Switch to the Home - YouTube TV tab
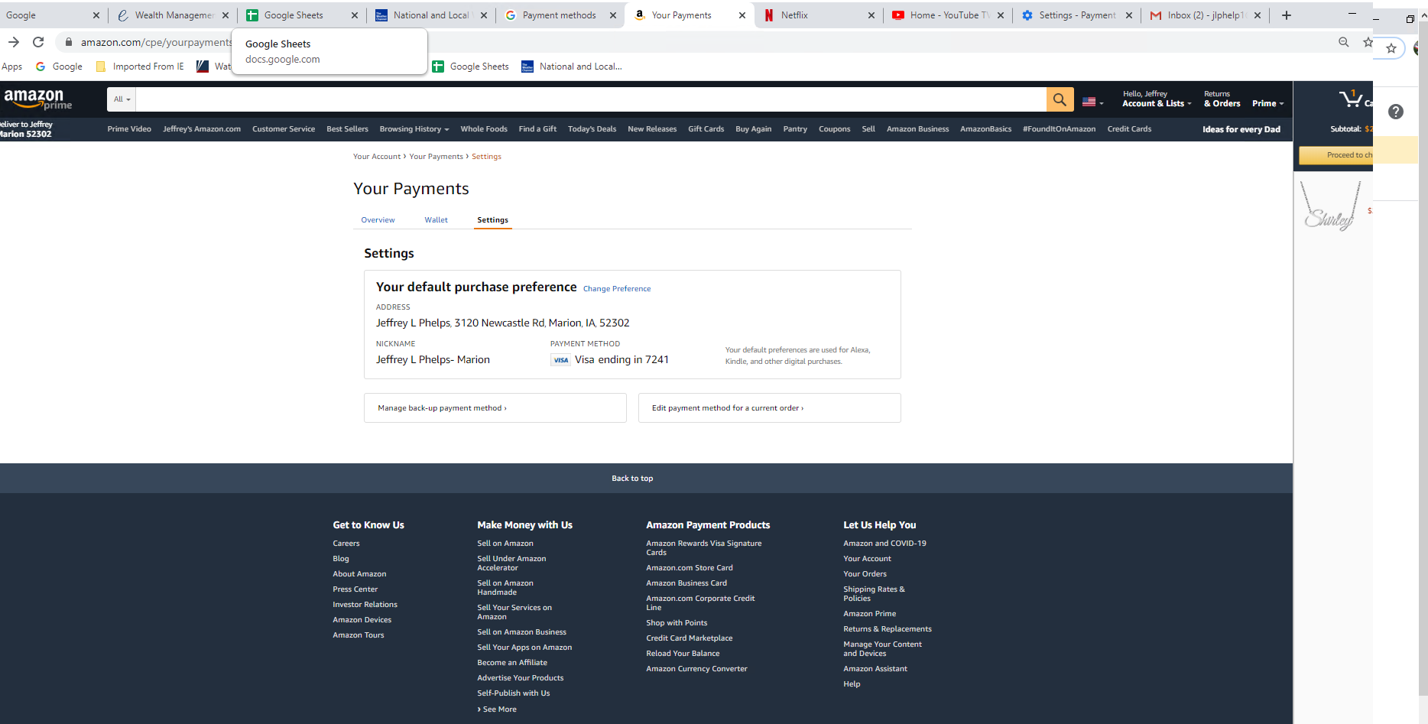Screen dimensions: 1428x724 pyautogui.click(x=948, y=15)
